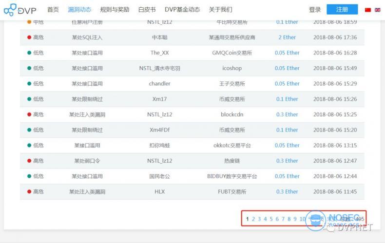Open 0.1 Ether reward in Xm17 row

coord(287,99)
